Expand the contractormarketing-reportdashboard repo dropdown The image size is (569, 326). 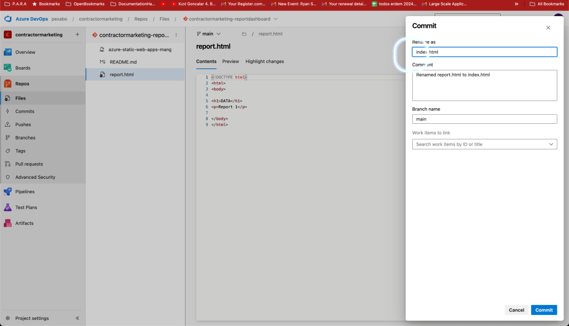coord(276,19)
